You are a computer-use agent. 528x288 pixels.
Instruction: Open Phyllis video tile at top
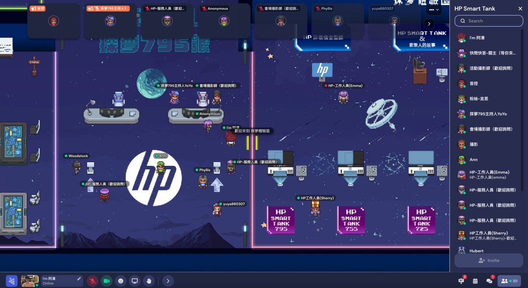[x=337, y=21]
